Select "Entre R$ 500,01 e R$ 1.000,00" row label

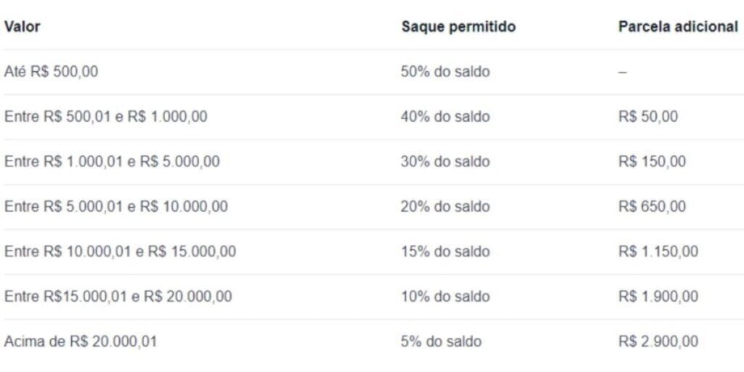pyautogui.click(x=105, y=117)
